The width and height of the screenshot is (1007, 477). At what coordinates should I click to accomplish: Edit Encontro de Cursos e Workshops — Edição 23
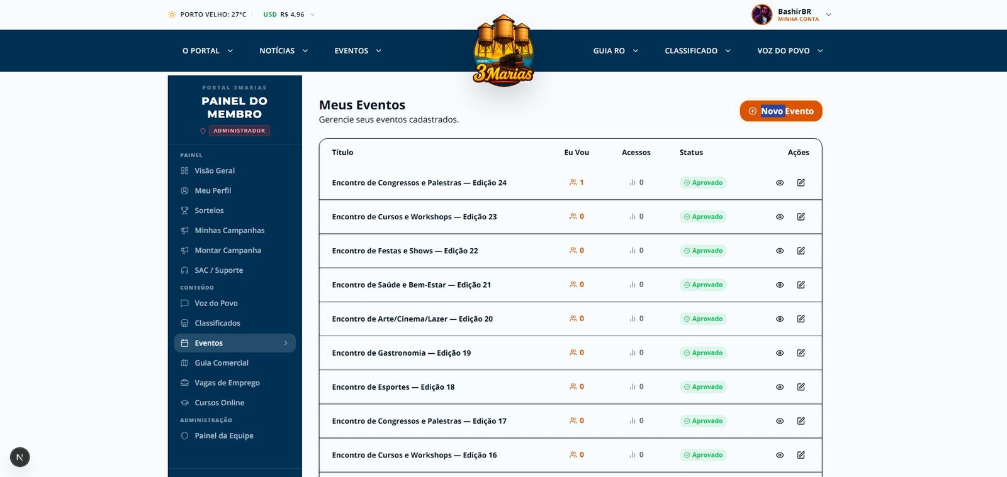(801, 217)
